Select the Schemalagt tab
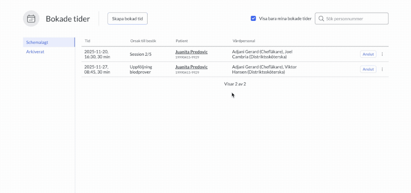Screen dimensions: 411x193 (49, 42)
